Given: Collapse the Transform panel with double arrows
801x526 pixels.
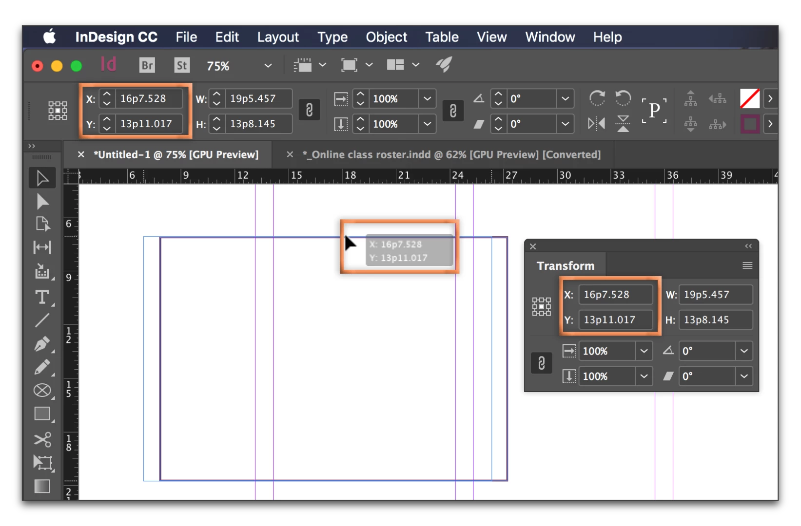Looking at the screenshot, I should tap(748, 246).
